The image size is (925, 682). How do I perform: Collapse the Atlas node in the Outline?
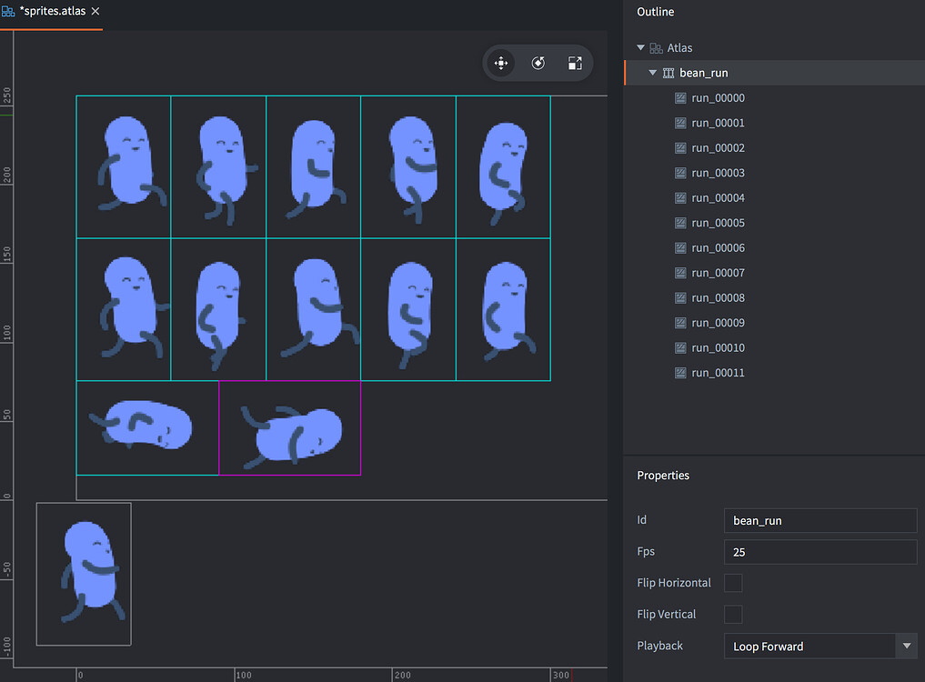pos(641,47)
